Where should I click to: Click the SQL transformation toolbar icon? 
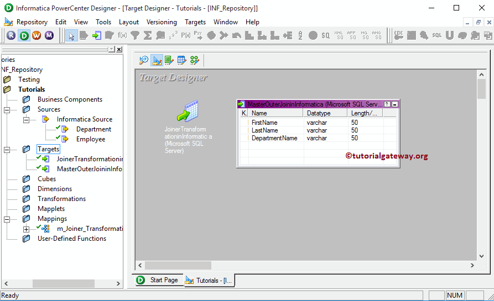(436, 35)
